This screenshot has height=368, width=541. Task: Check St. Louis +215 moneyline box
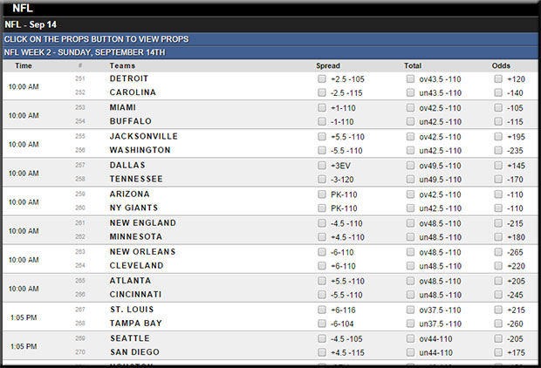coord(498,310)
